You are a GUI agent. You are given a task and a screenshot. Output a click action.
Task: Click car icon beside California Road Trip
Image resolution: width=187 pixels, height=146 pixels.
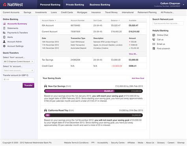(x=45, y=110)
